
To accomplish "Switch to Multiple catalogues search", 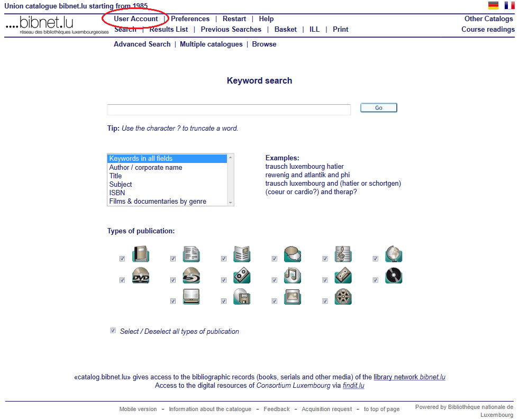I will tap(211, 44).
